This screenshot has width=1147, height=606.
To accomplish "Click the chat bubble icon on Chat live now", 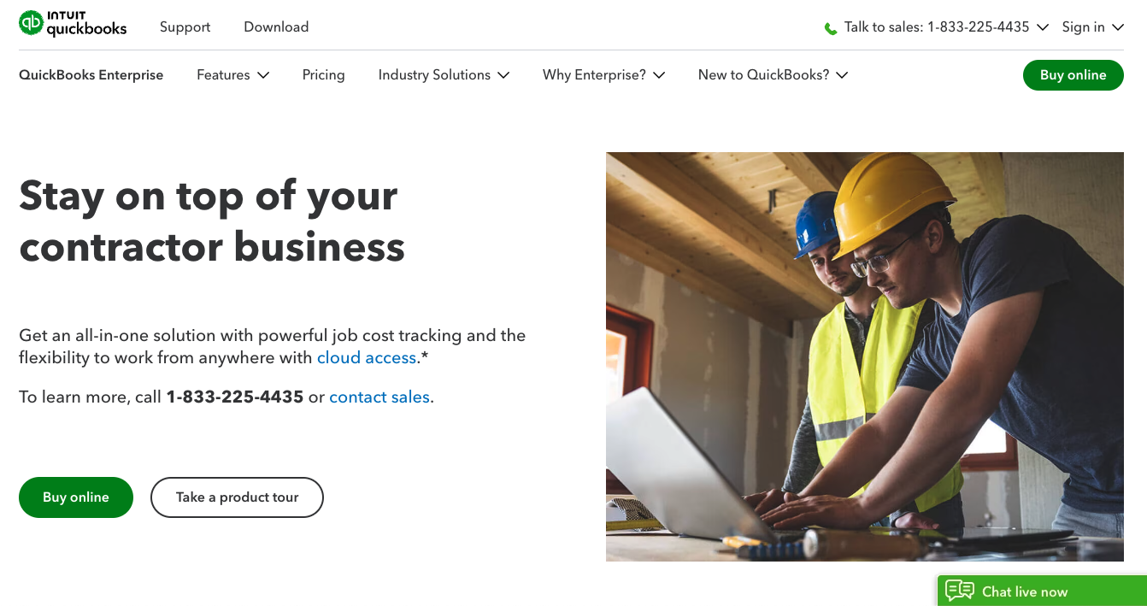I will point(961,591).
